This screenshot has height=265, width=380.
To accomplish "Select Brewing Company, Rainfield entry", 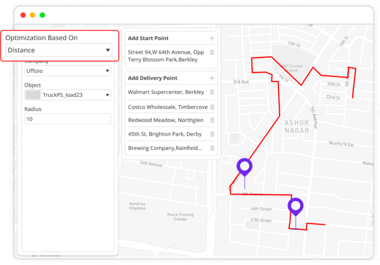I will (165, 148).
